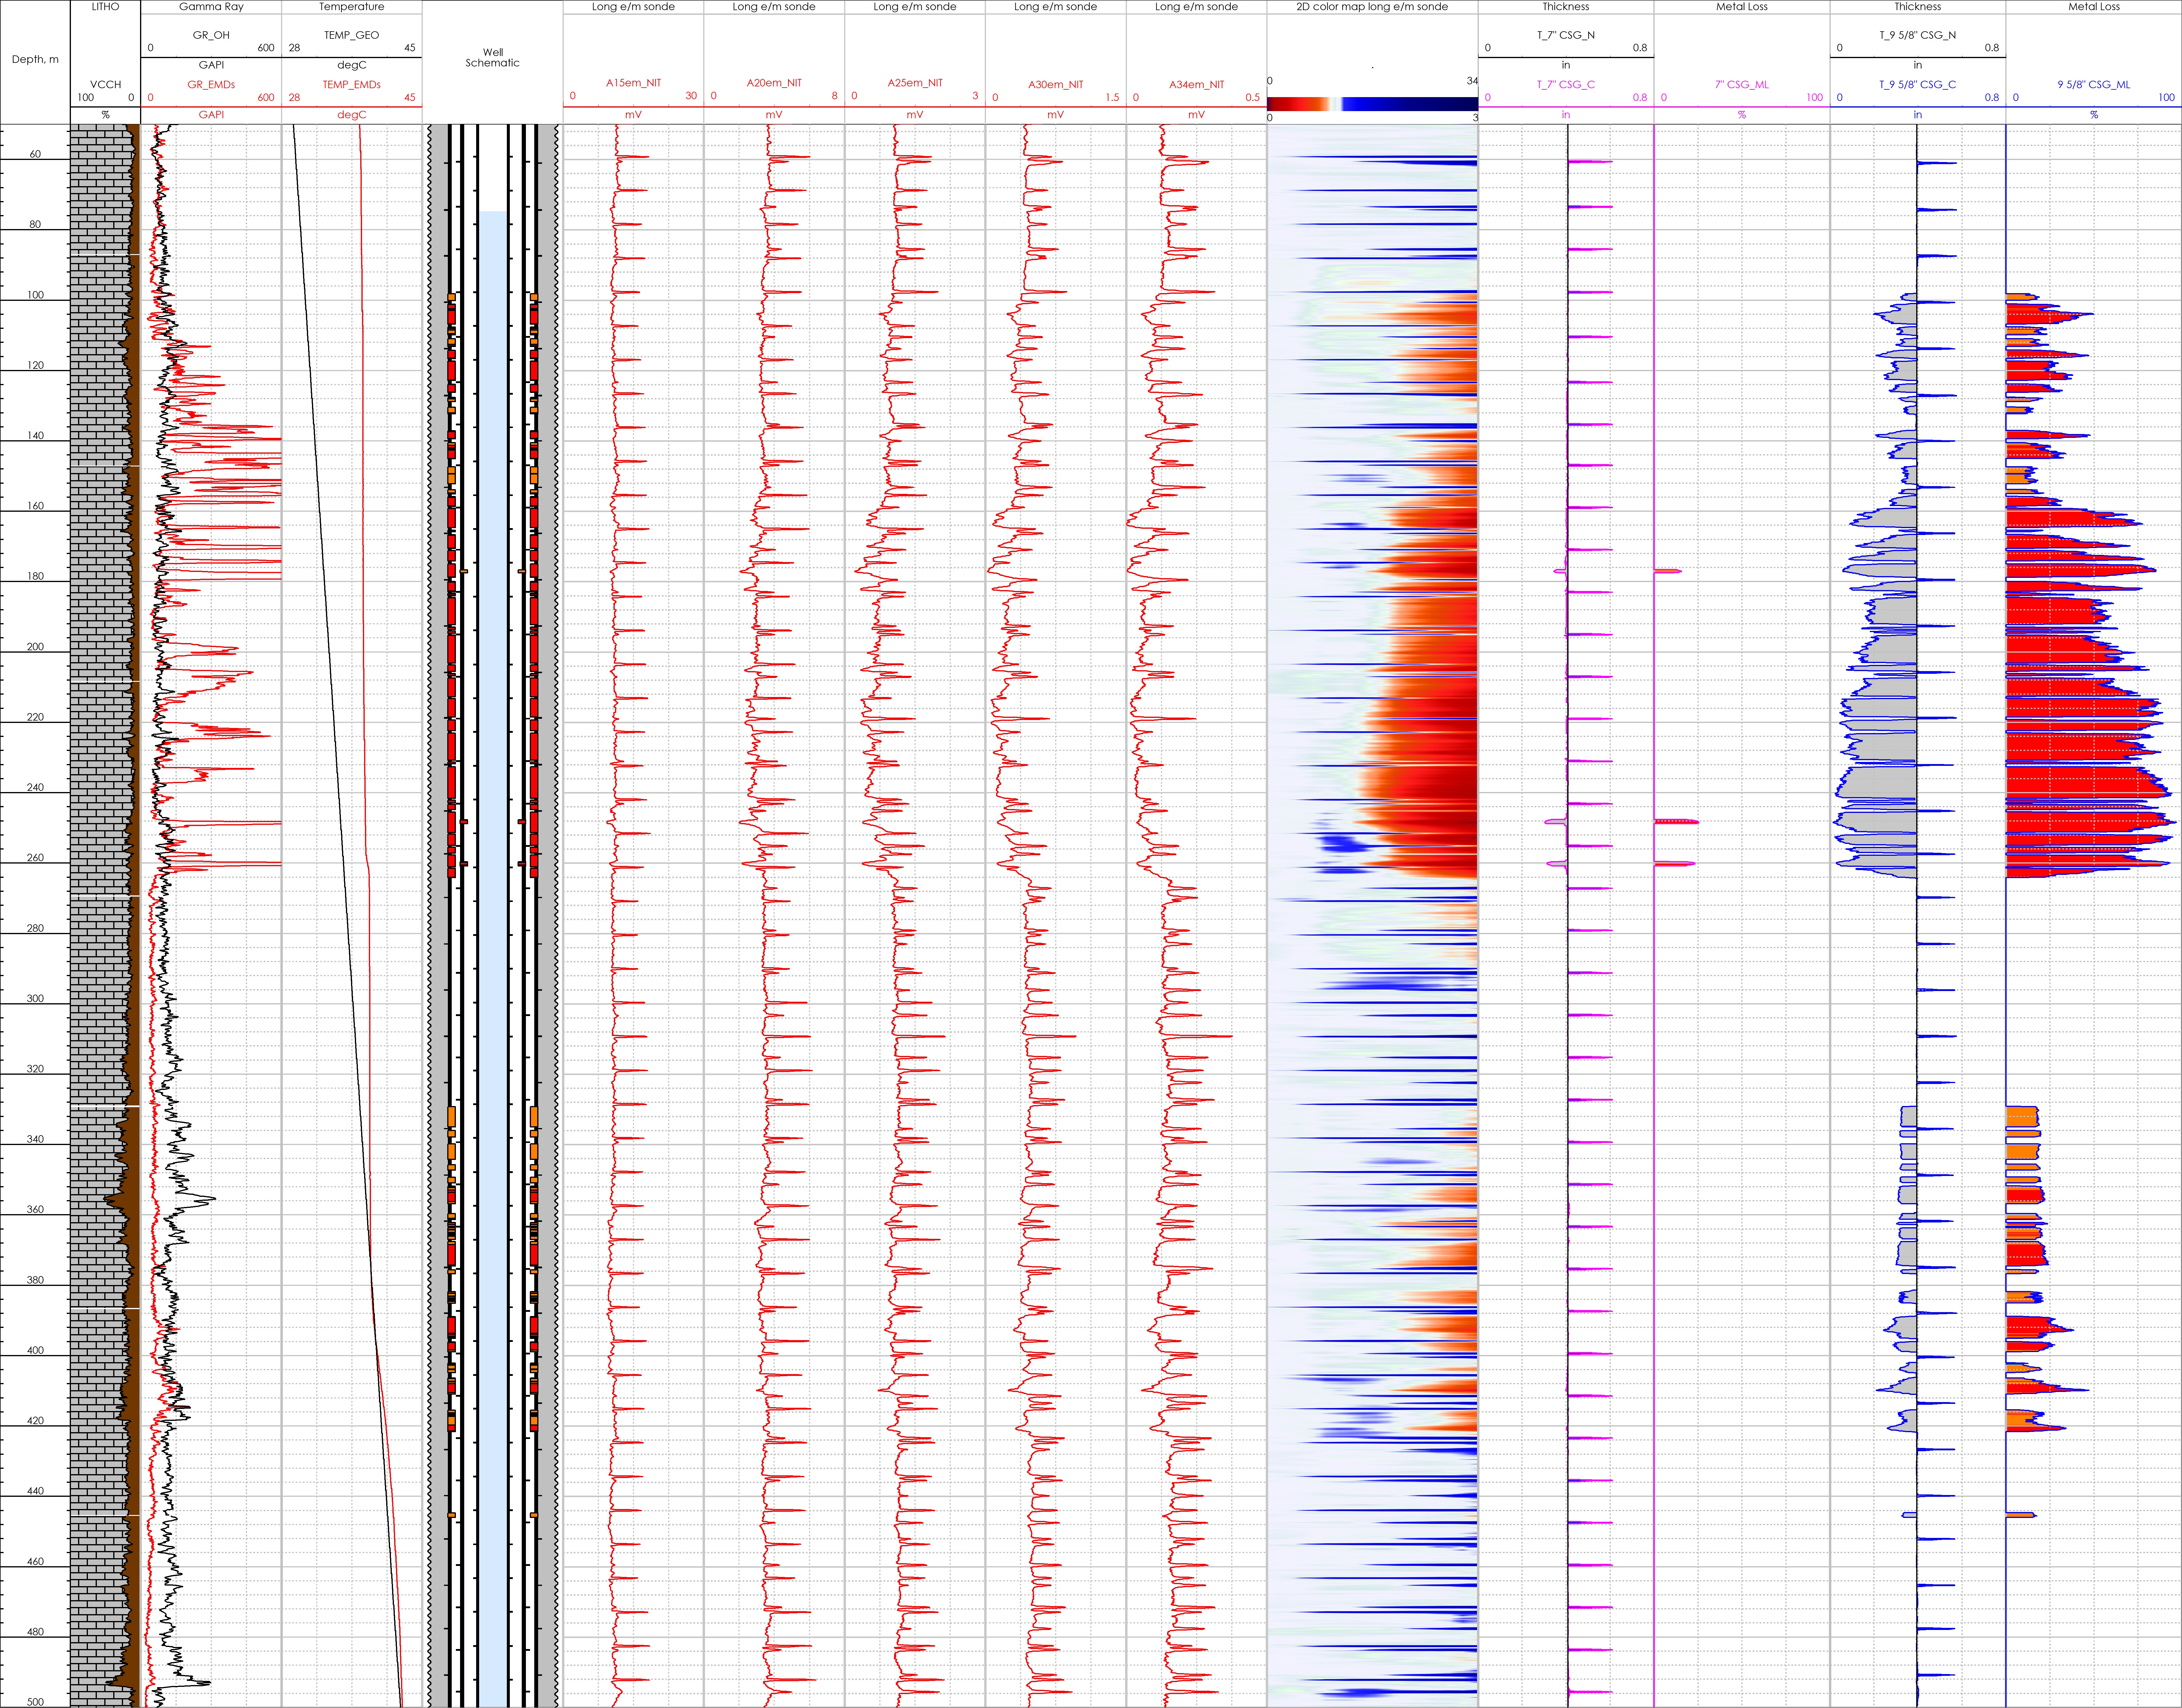Select the A15em_NIT curve label
The height and width of the screenshot is (1708, 2182).
[633, 83]
